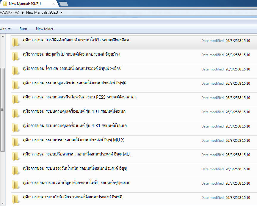257x206 pixels.
Task: Select folder icon of the 4JJ1 engine manual
Action: tap(15, 114)
